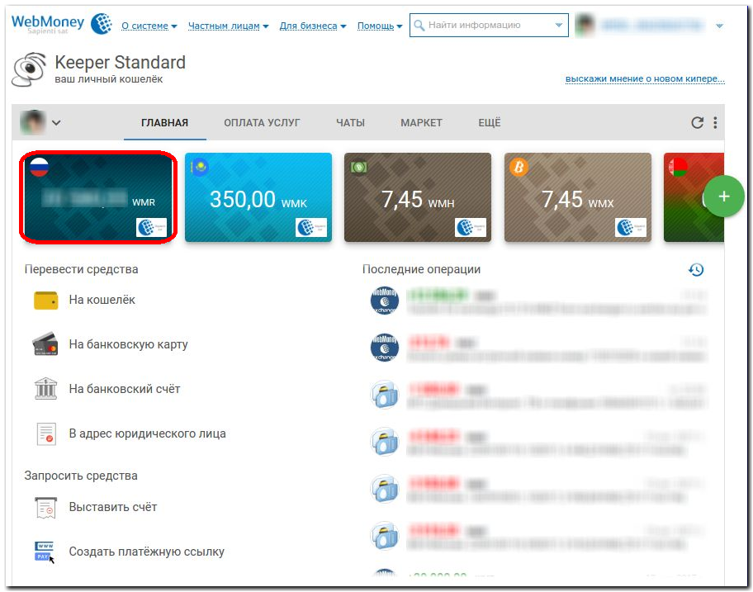Switch to the ГЛАВНАЯ tab
Image resolution: width=753 pixels, height=592 pixels.
(x=165, y=123)
